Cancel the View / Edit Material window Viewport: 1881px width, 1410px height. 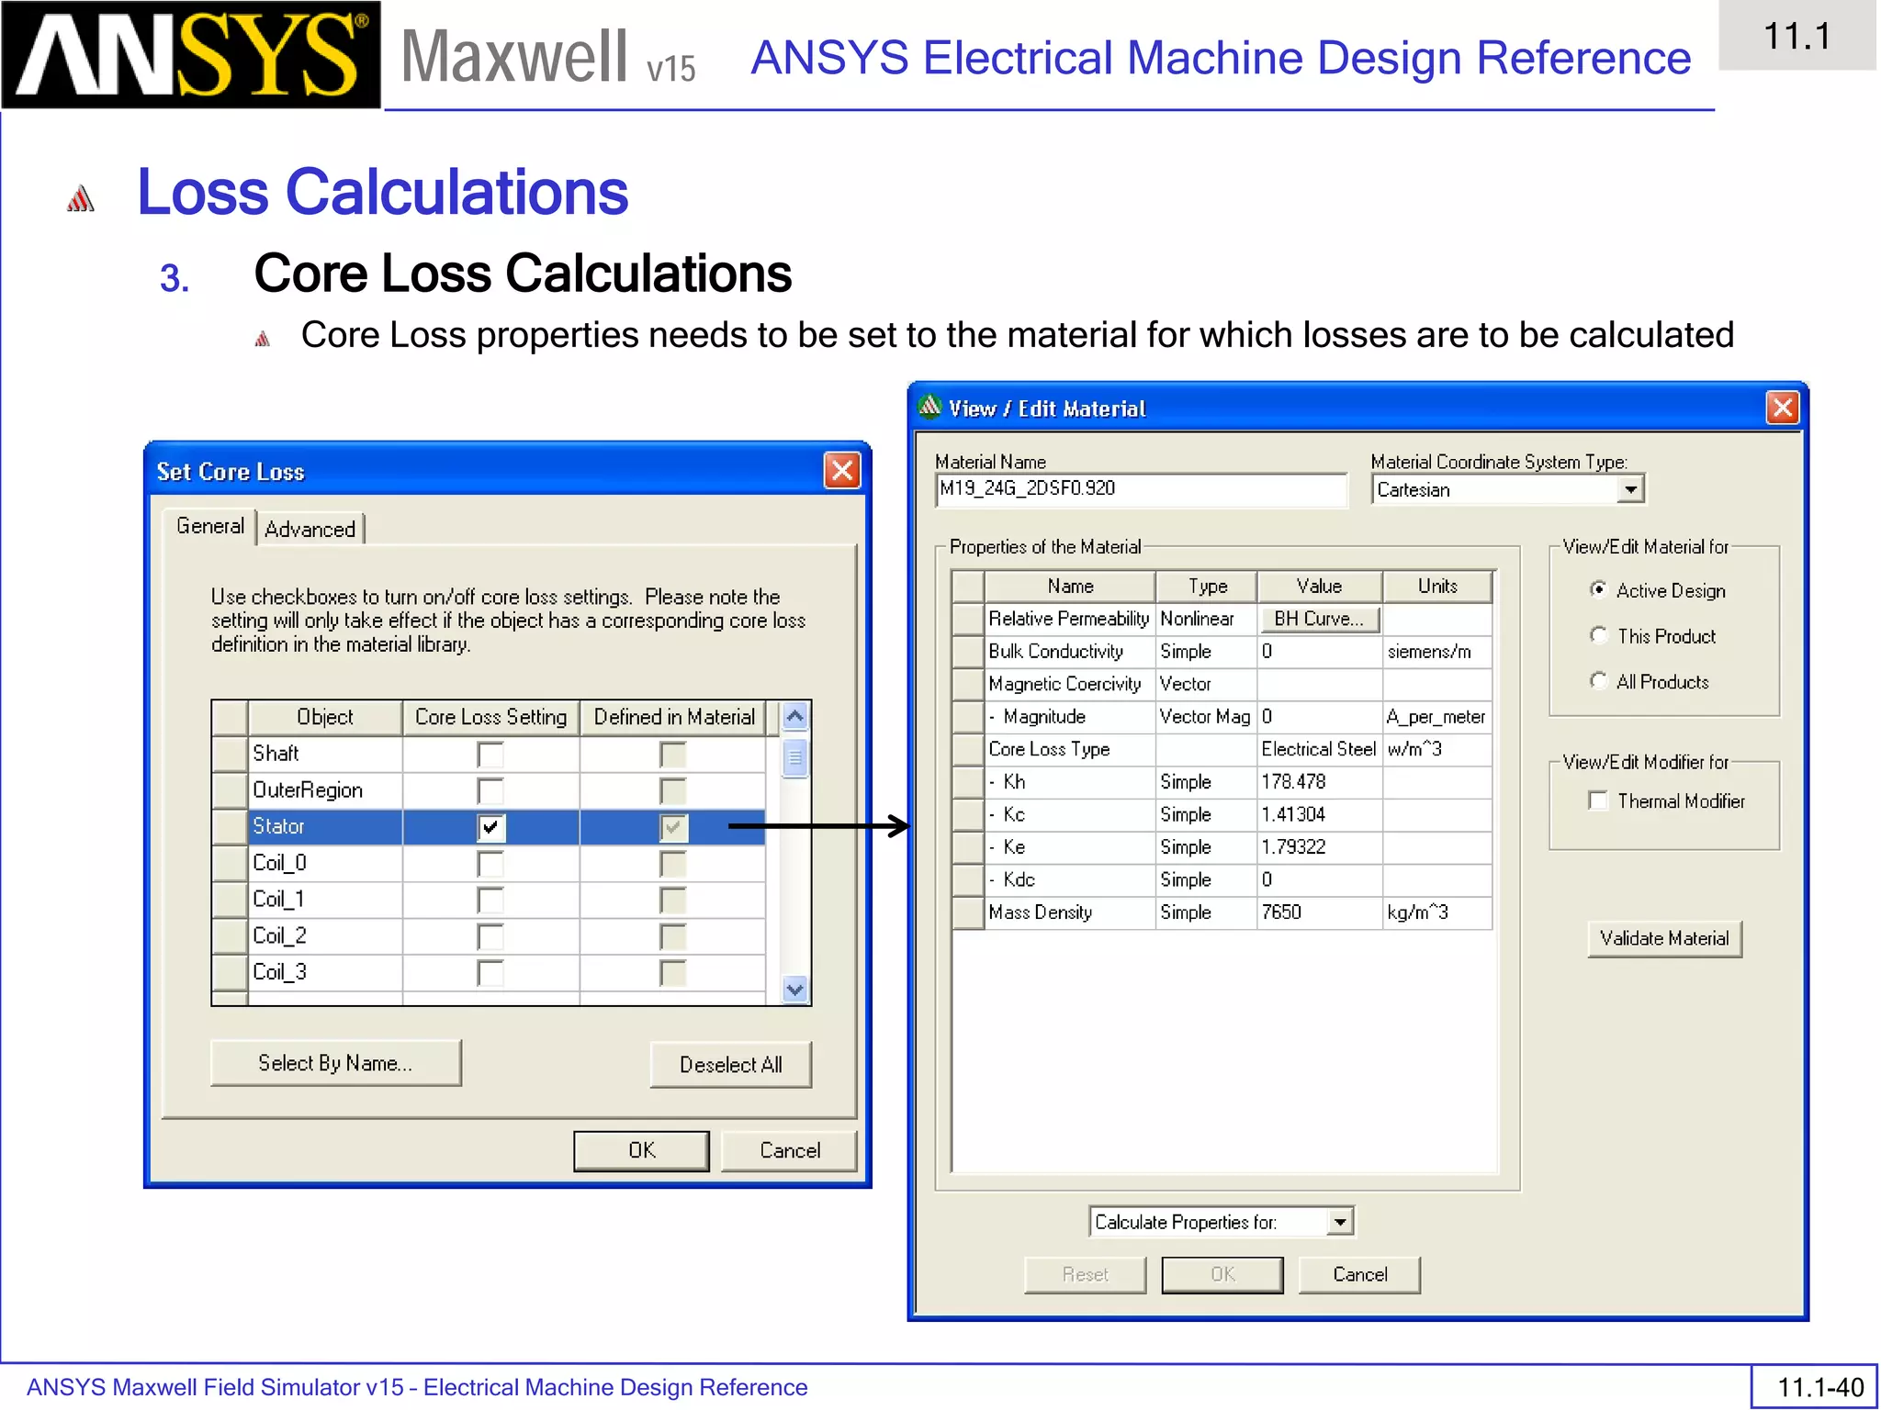pyautogui.click(x=1359, y=1274)
